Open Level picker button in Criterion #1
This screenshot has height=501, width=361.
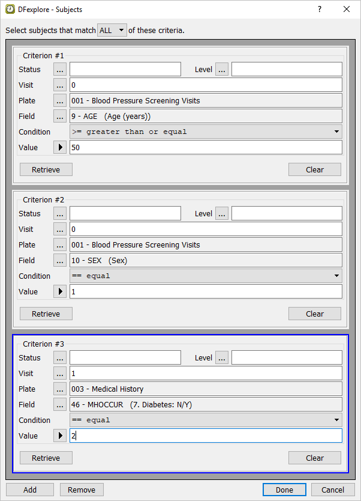pos(222,70)
